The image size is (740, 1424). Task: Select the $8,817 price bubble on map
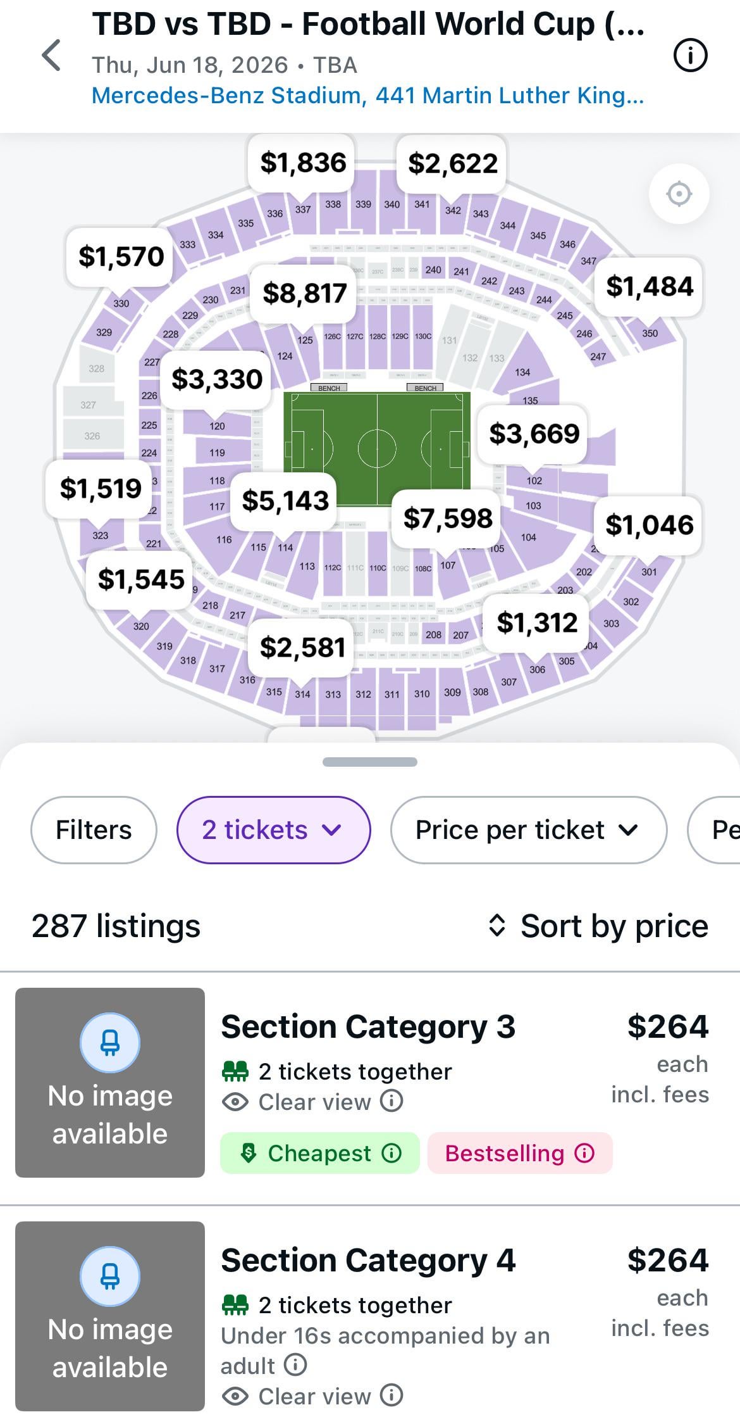pos(304,294)
